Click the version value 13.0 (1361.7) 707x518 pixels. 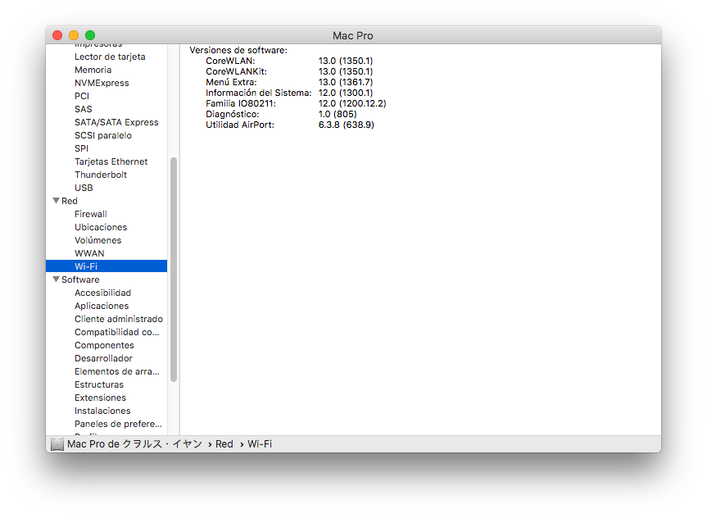point(346,82)
